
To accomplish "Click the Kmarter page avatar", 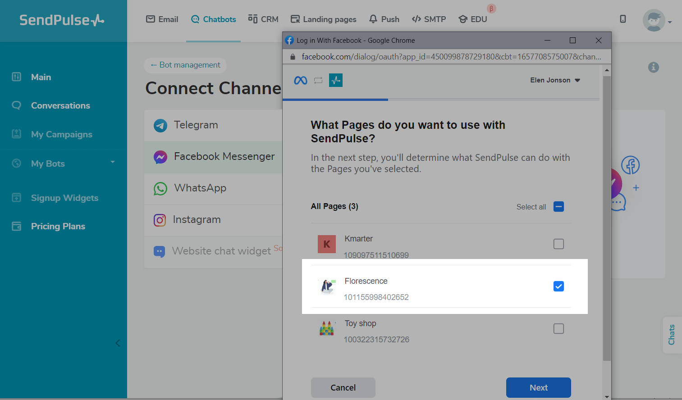I will coord(326,244).
